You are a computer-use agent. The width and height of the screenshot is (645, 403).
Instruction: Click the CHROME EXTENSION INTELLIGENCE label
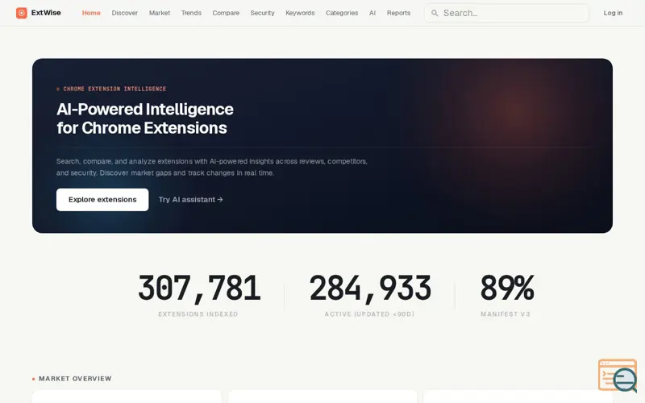[114, 89]
